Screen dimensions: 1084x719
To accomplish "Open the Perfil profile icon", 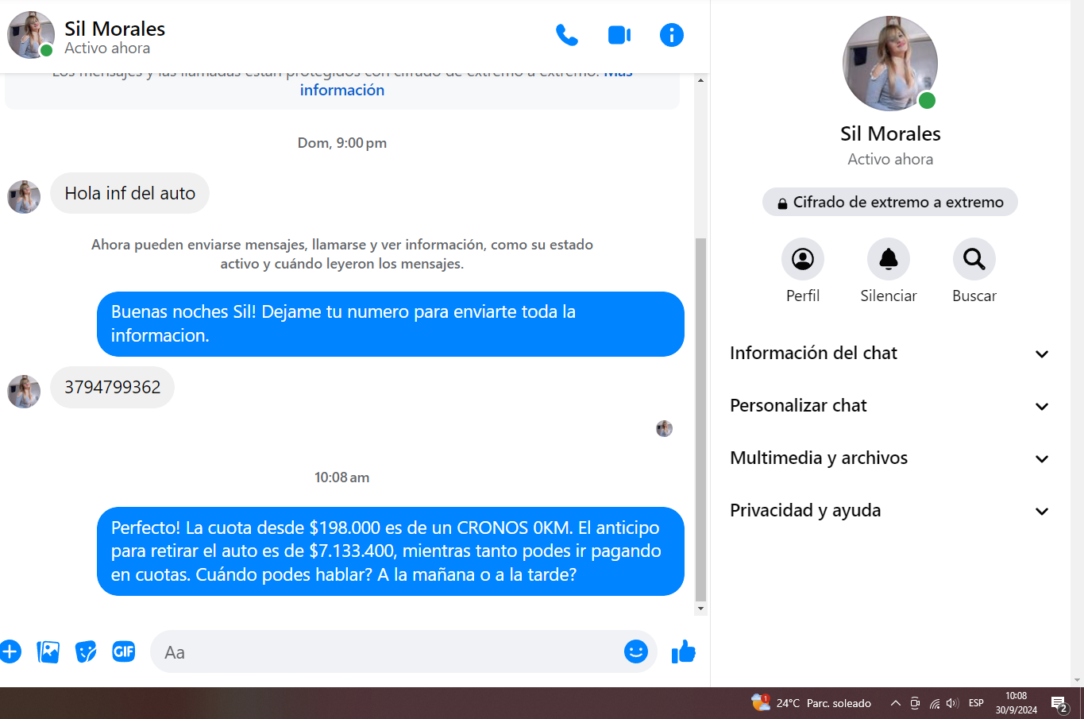I will pyautogui.click(x=802, y=259).
